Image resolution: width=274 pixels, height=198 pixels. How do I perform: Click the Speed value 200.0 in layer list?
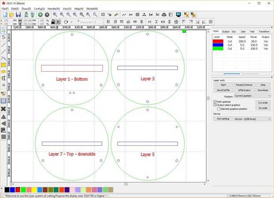pos(242,41)
